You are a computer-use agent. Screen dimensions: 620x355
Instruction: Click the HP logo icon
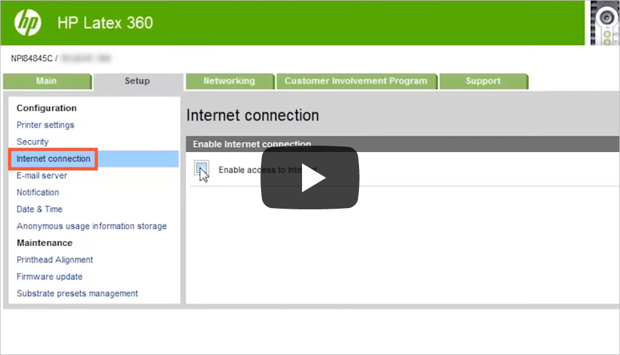[x=28, y=23]
